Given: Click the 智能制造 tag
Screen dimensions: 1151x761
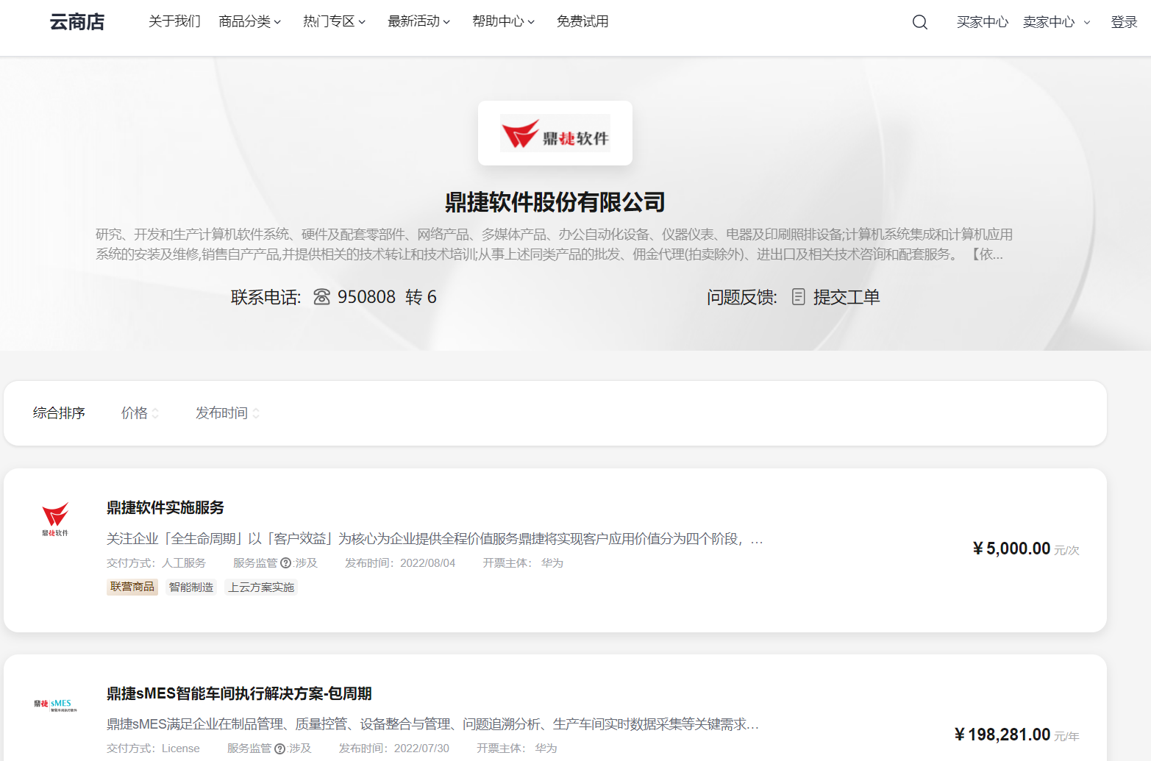Looking at the screenshot, I should 191,587.
